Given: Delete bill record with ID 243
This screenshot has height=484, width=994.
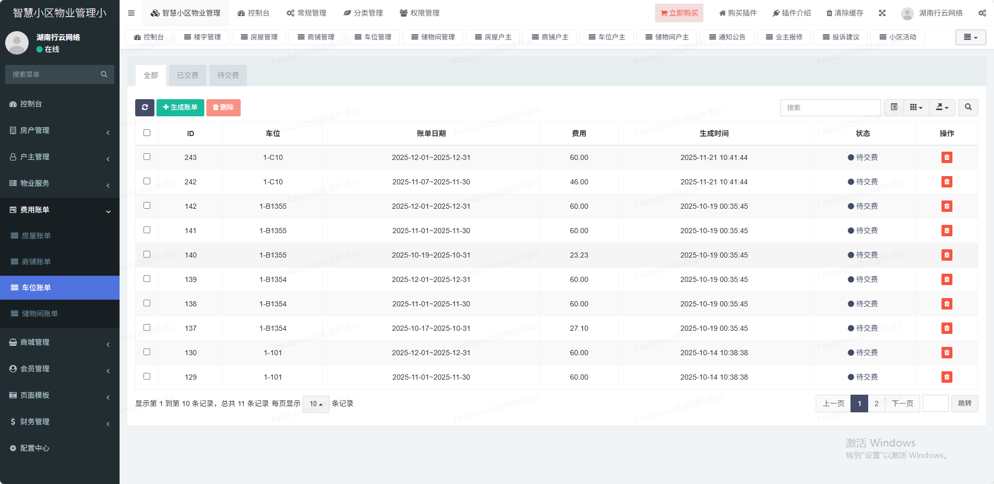Looking at the screenshot, I should coord(946,157).
